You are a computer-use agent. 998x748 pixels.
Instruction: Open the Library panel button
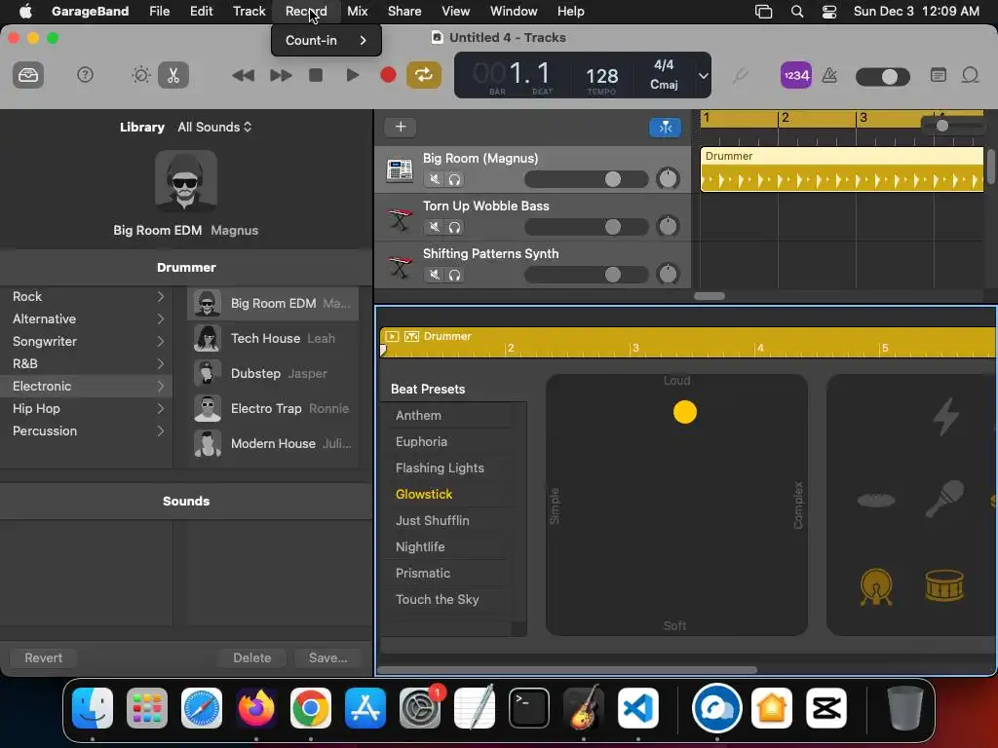point(28,75)
